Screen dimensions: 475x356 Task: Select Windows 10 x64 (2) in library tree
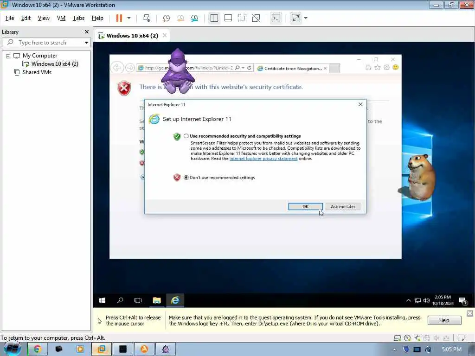point(55,64)
